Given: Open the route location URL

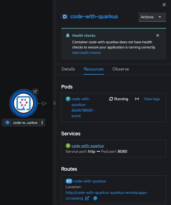Looking at the screenshot, I should point(107,195).
